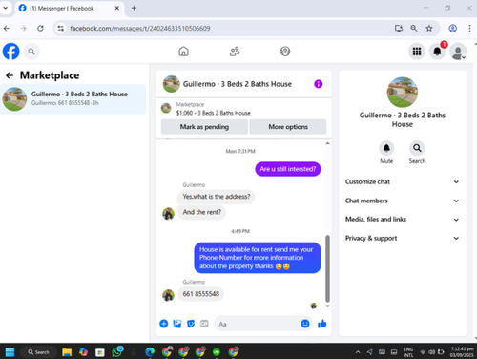Go back with the browser back arrow
This screenshot has height=359, width=477.
tap(7, 29)
